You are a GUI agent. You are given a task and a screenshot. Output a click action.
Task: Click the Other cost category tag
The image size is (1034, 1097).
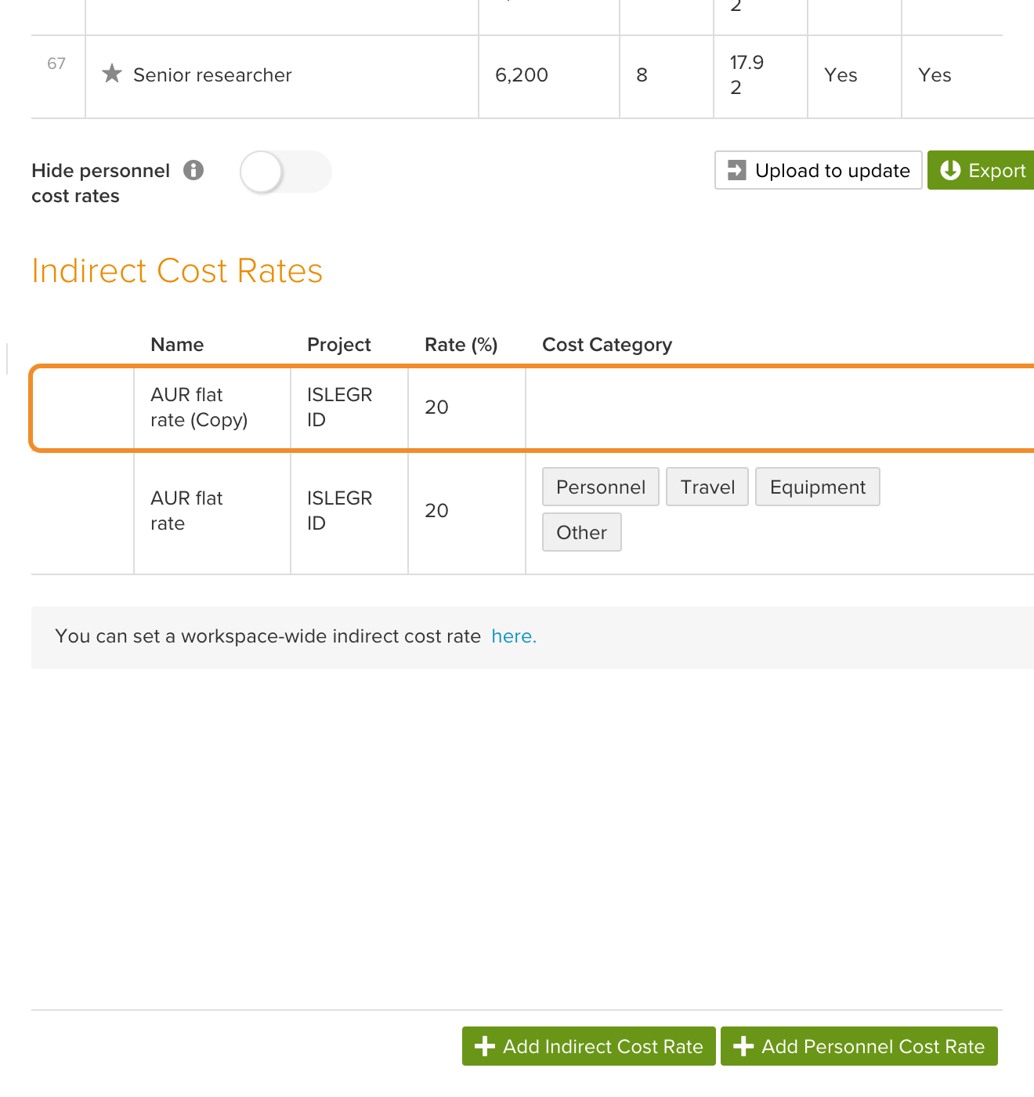pos(582,532)
